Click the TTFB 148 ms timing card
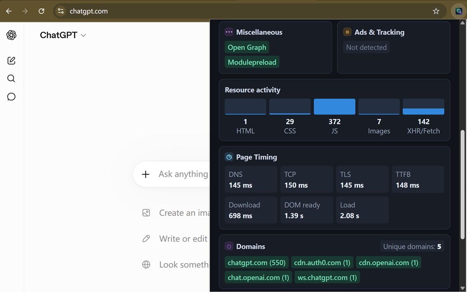This screenshot has width=467, height=292. (418, 179)
